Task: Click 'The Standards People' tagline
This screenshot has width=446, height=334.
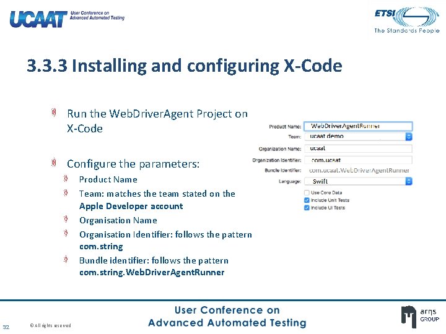Action: tap(407, 30)
